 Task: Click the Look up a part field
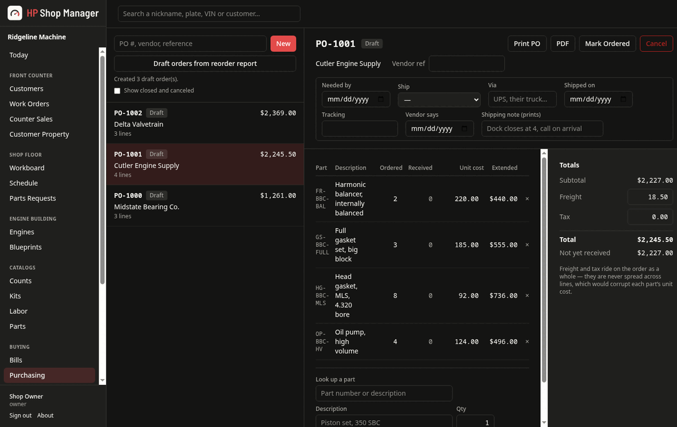click(384, 393)
